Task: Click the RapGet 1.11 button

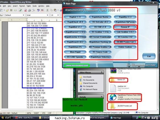Action: click(75, 17)
